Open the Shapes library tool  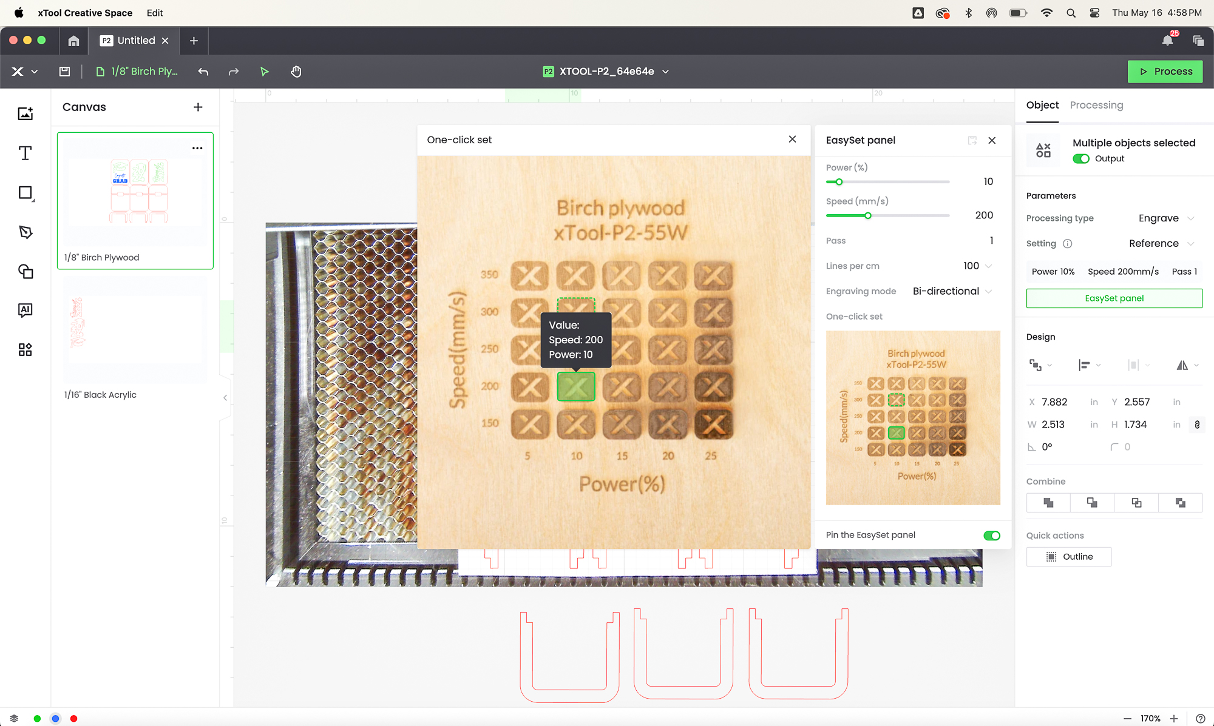coord(25,271)
